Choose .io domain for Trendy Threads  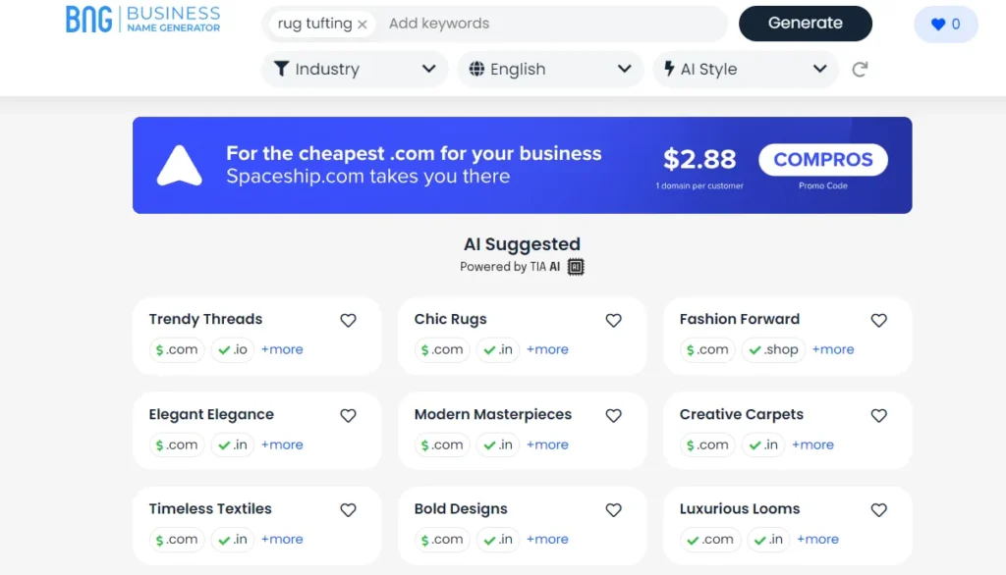pyautogui.click(x=233, y=349)
